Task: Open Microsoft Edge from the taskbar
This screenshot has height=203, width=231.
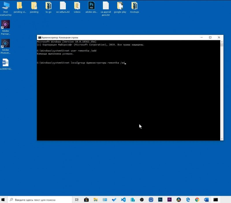Action: pos(188,200)
